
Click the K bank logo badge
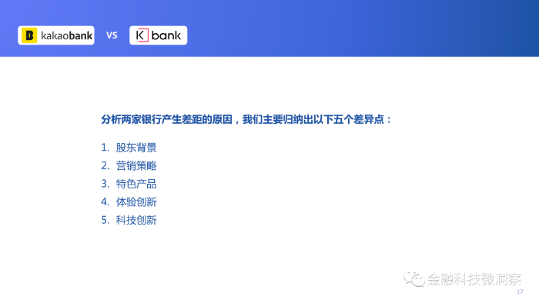(x=158, y=35)
